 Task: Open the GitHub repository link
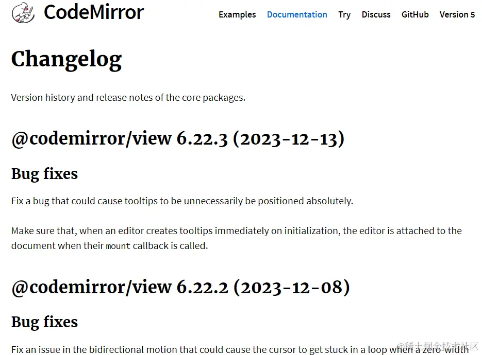pos(415,14)
